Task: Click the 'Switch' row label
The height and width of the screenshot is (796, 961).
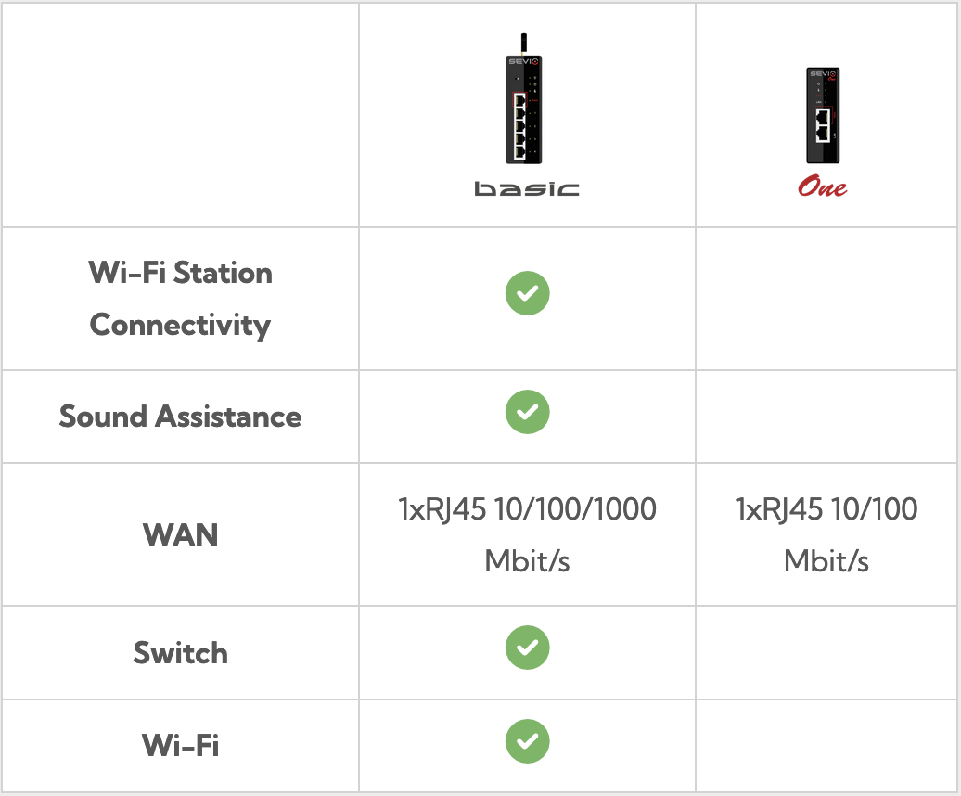Action: coord(180,652)
